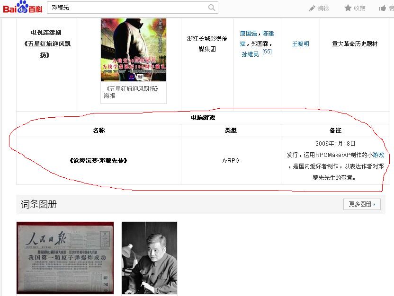394x296 pixels.
Task: Select the 重大革命历史题材 cell text
Action: 355,44
